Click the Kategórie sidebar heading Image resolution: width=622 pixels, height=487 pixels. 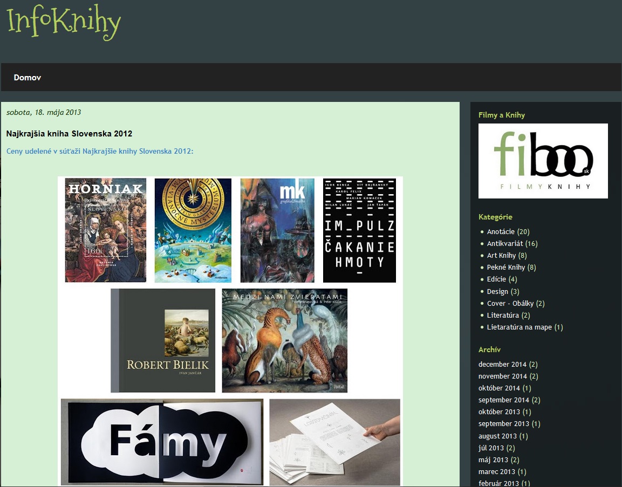pyautogui.click(x=495, y=217)
